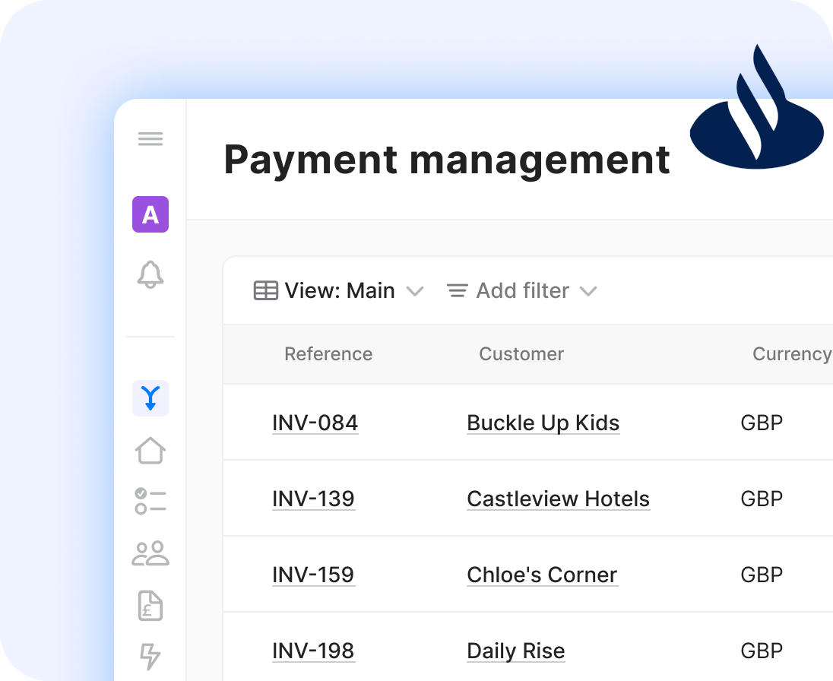This screenshot has width=833, height=681.
Task: Open Castleview Hotels customer link
Action: tap(558, 499)
